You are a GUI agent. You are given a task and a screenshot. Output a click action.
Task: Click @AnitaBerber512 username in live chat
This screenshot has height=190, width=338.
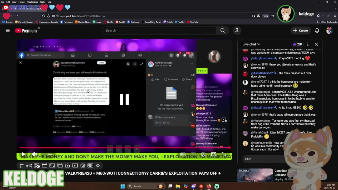tap(262, 73)
